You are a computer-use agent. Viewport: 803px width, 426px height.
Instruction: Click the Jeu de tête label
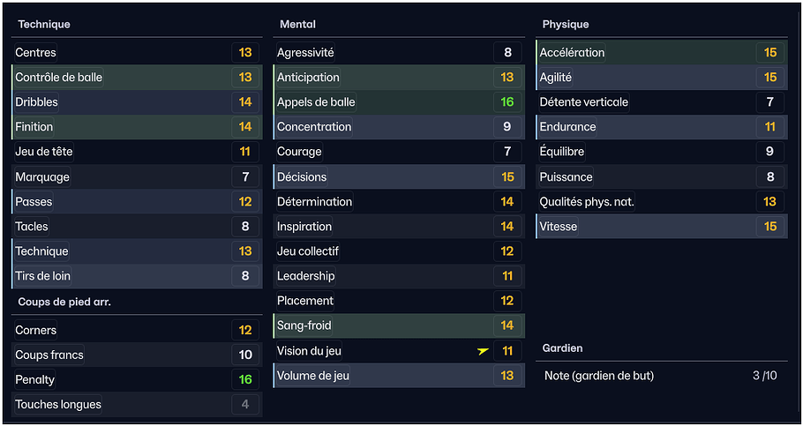pos(44,152)
